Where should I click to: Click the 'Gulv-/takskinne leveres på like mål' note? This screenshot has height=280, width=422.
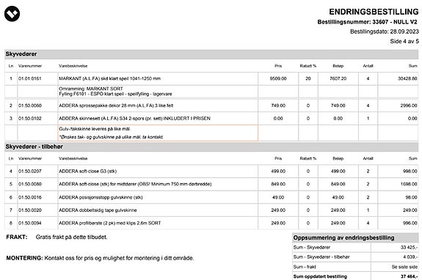pyautogui.click(x=95, y=129)
